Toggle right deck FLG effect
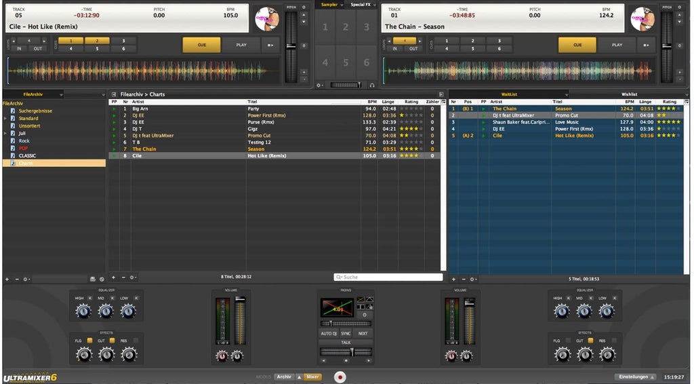 568,341
